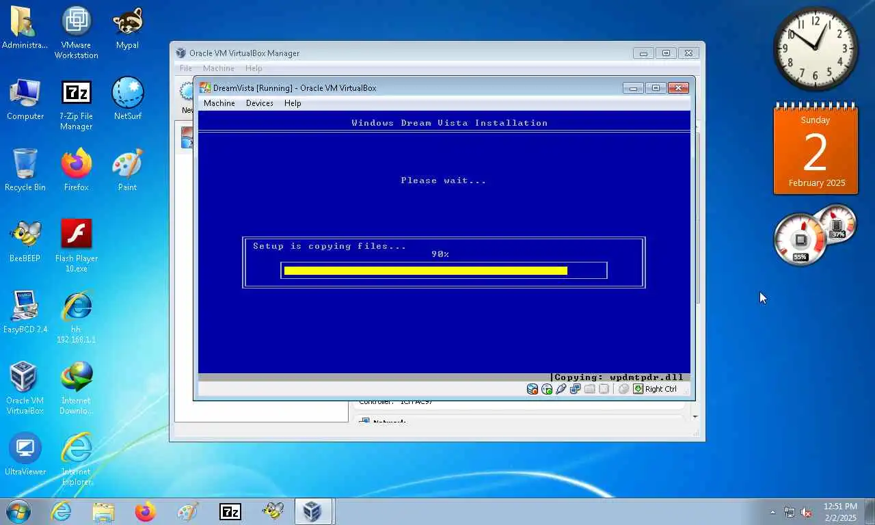Click the 'Copying: wpdmtpdr.dll' status text

(619, 377)
